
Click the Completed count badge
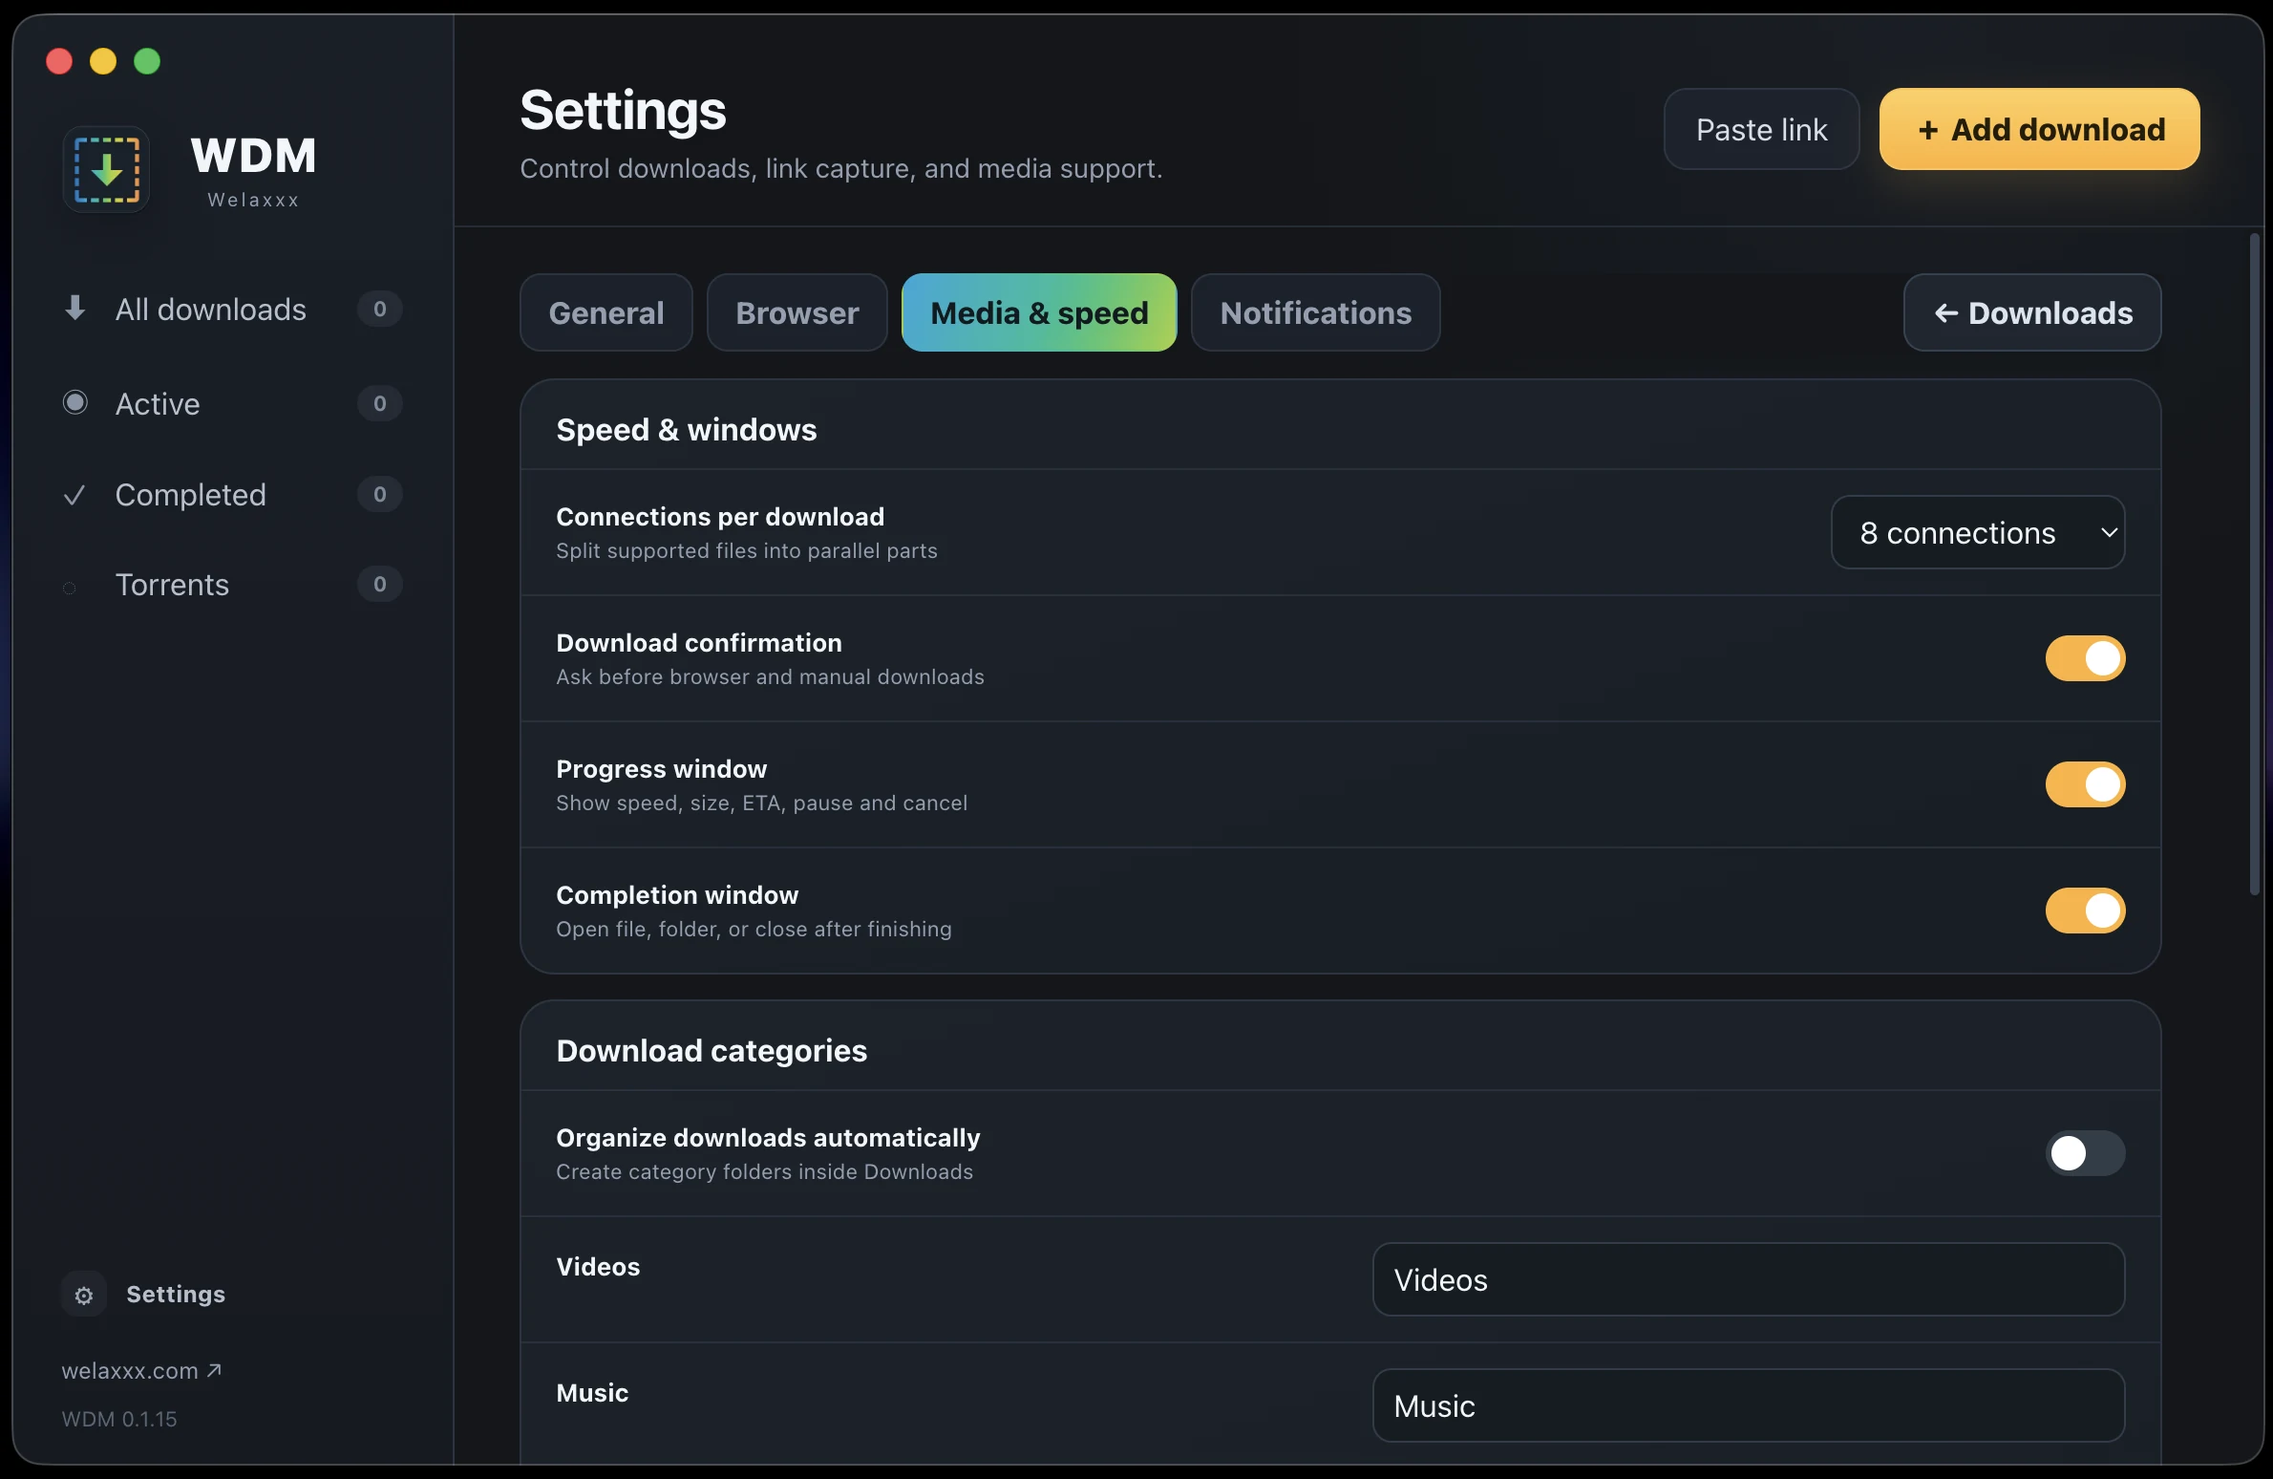(x=379, y=494)
